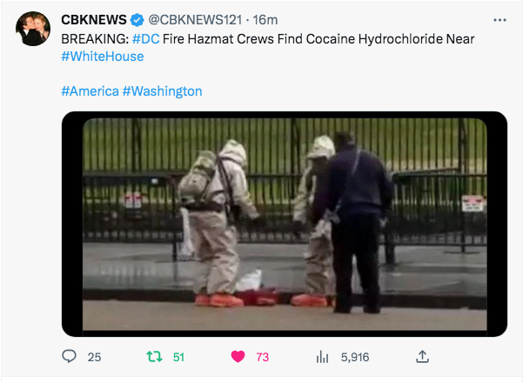Open the @CBKNEWS121 handle
This screenshot has height=383, width=523.
[x=195, y=20]
